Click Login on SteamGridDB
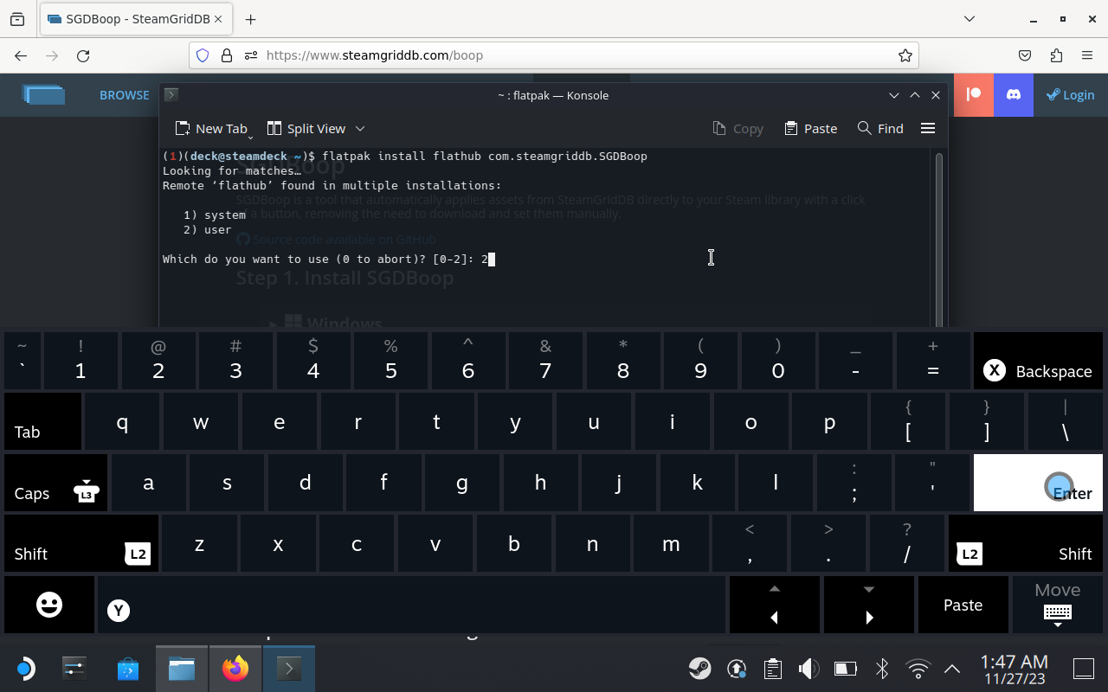This screenshot has width=1108, height=692. [1071, 95]
